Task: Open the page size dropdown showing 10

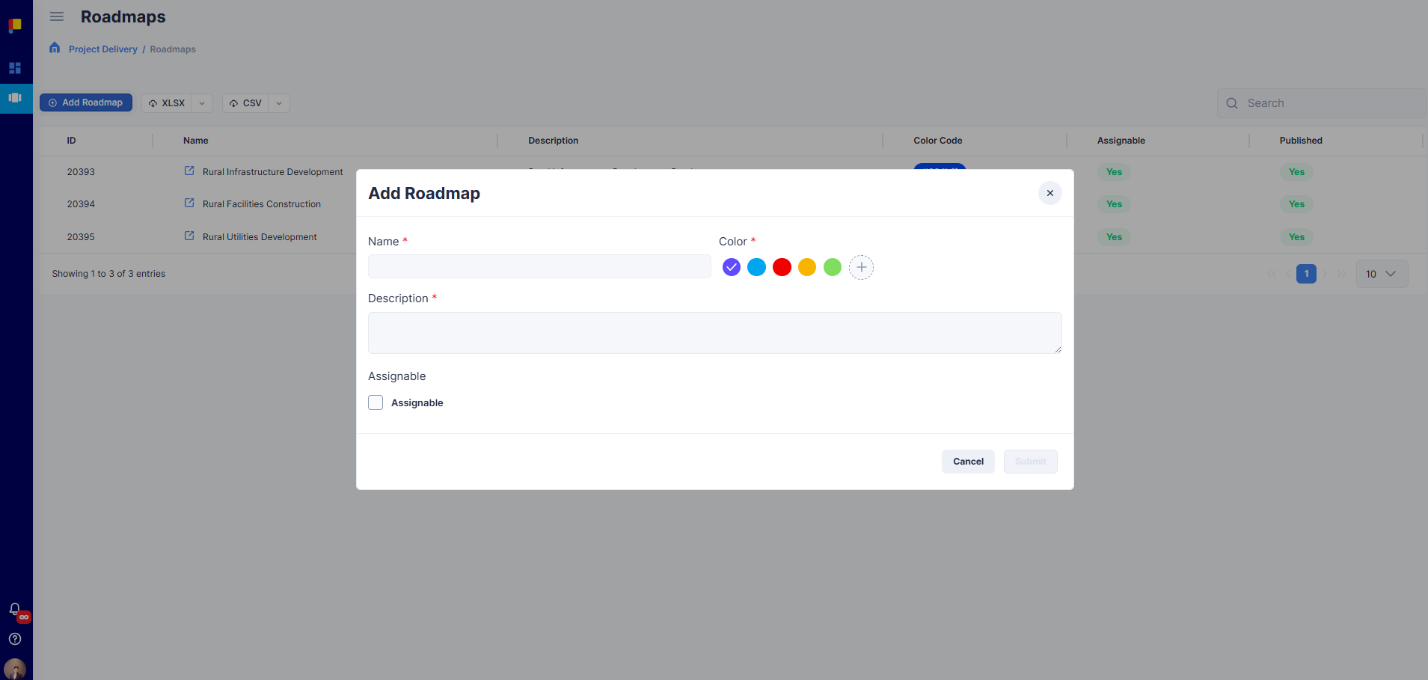Action: [1380, 273]
